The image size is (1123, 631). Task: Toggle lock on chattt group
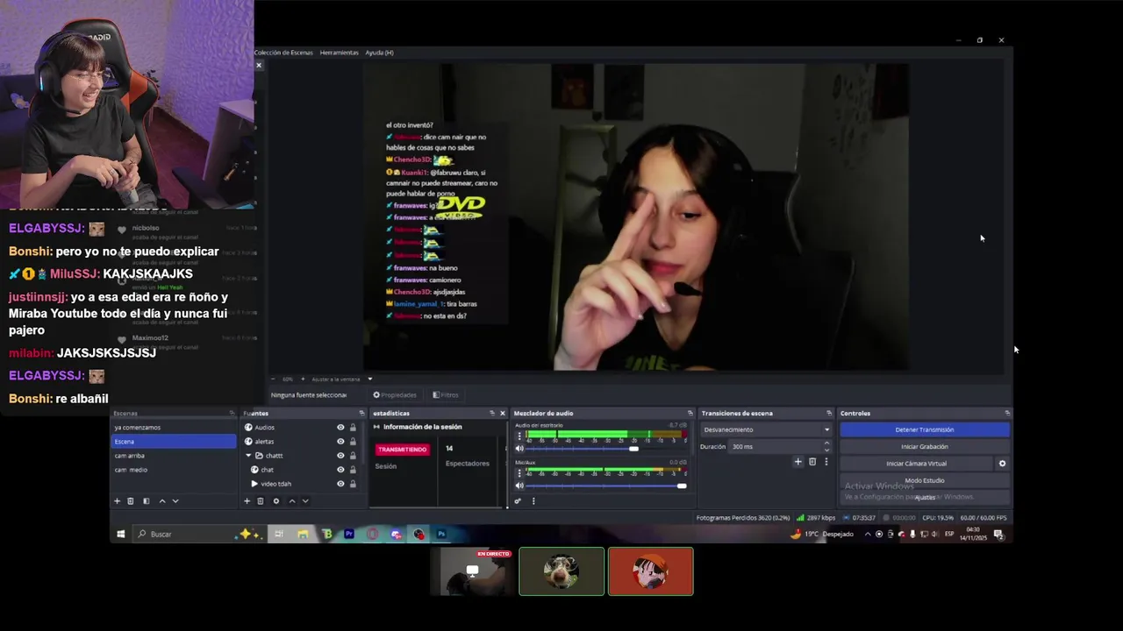click(353, 456)
